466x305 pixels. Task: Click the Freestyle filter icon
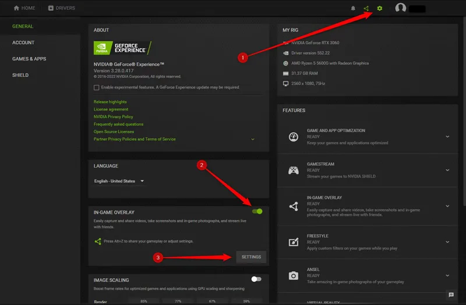click(x=294, y=242)
